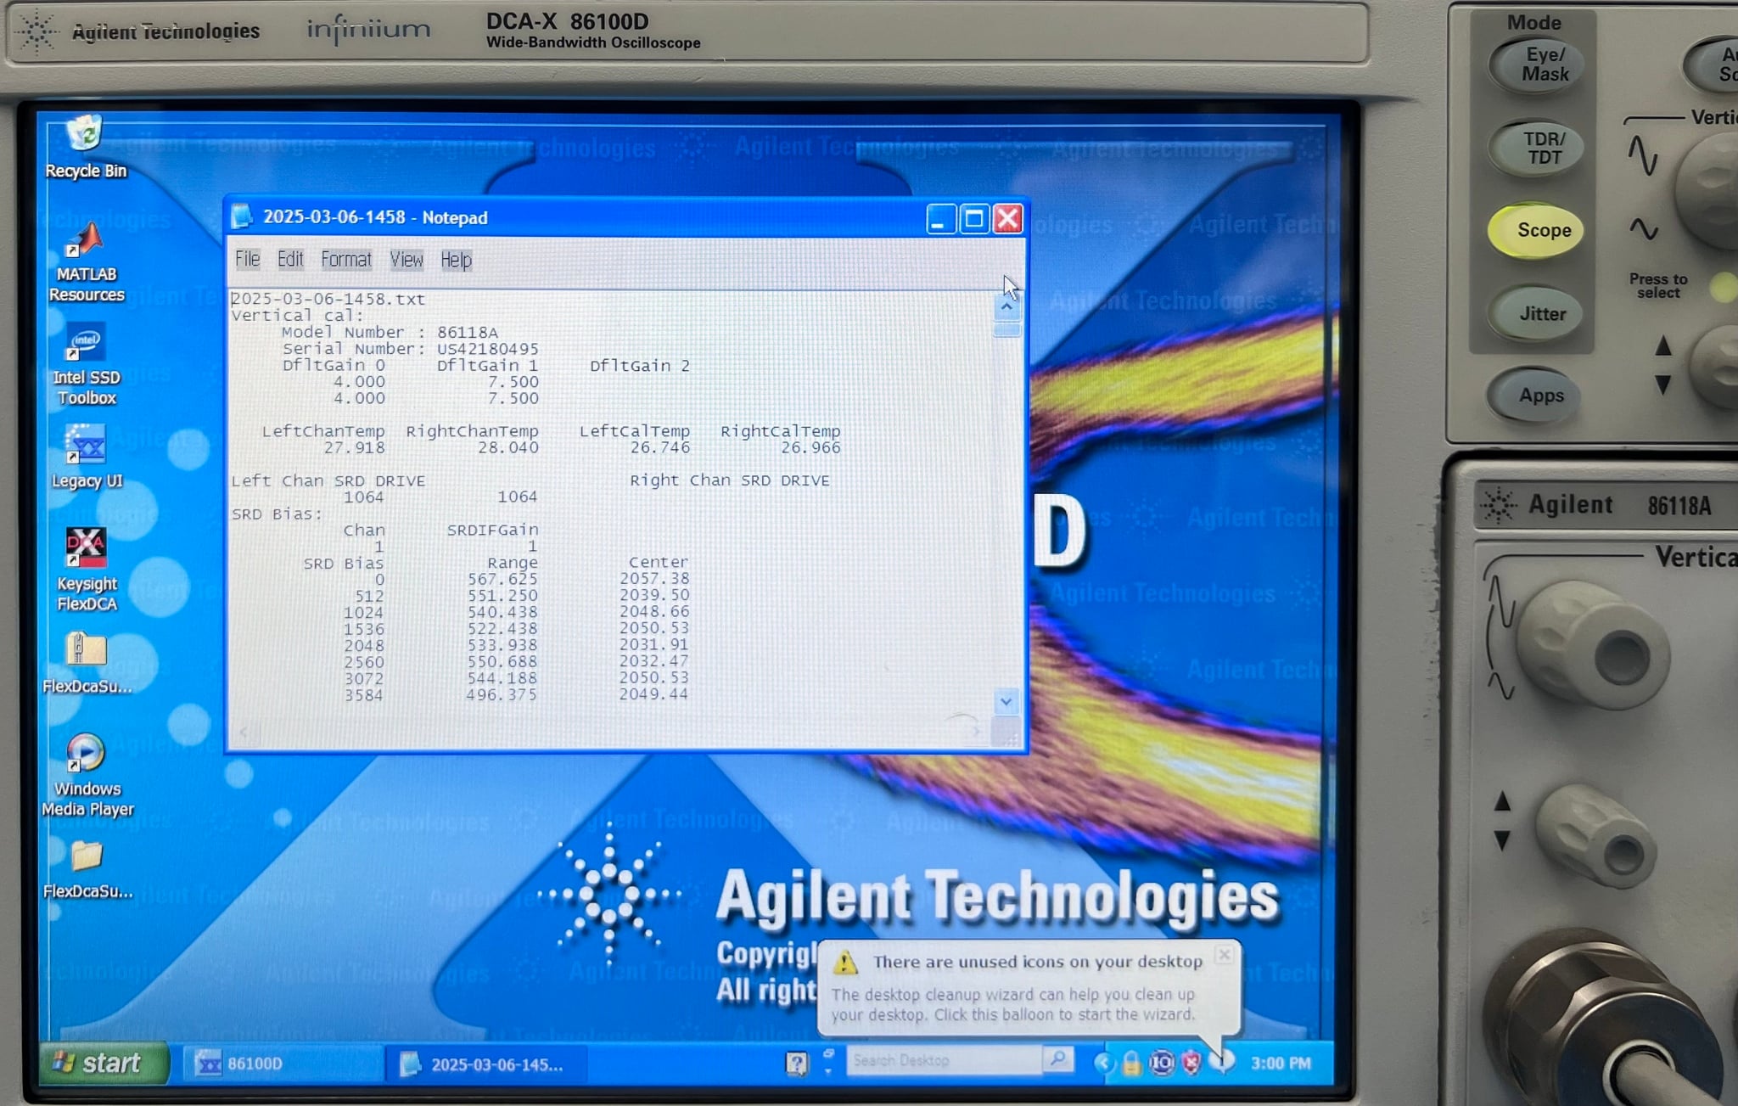1738x1106 pixels.
Task: Click the 'SRDIFGain' column header
Action: 492,531
